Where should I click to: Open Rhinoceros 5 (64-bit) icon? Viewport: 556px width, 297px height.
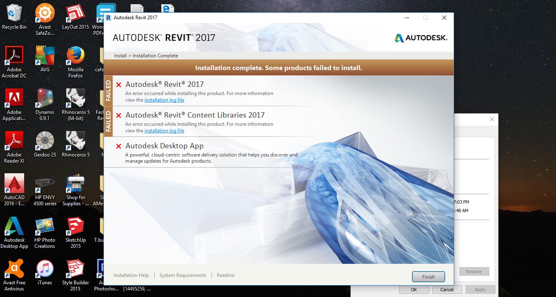[x=76, y=104]
